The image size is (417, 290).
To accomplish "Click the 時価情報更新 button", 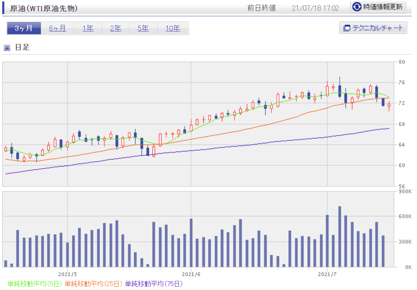I will [x=378, y=7].
